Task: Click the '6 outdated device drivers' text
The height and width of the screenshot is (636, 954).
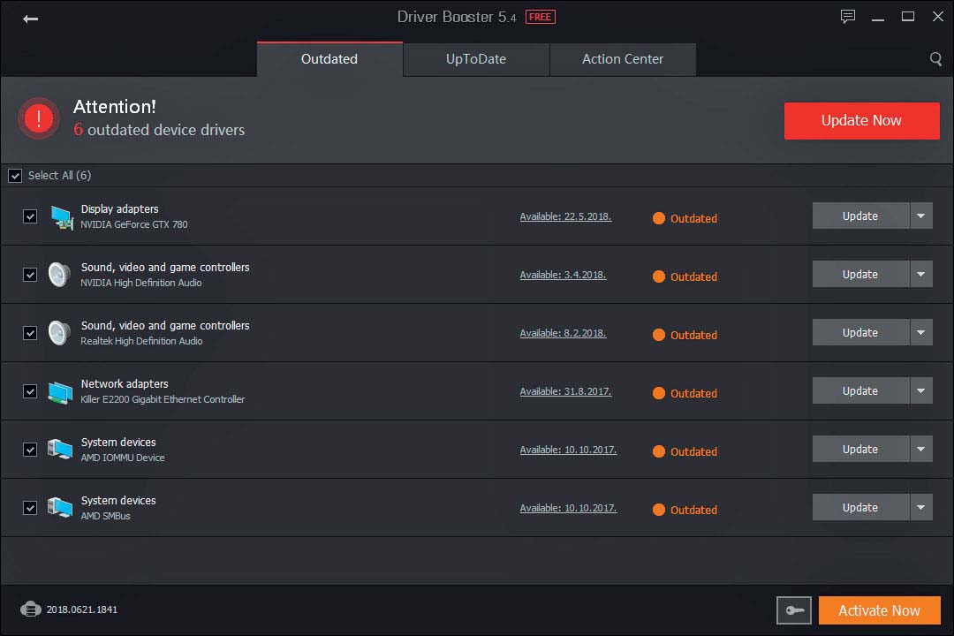Action: point(159,130)
